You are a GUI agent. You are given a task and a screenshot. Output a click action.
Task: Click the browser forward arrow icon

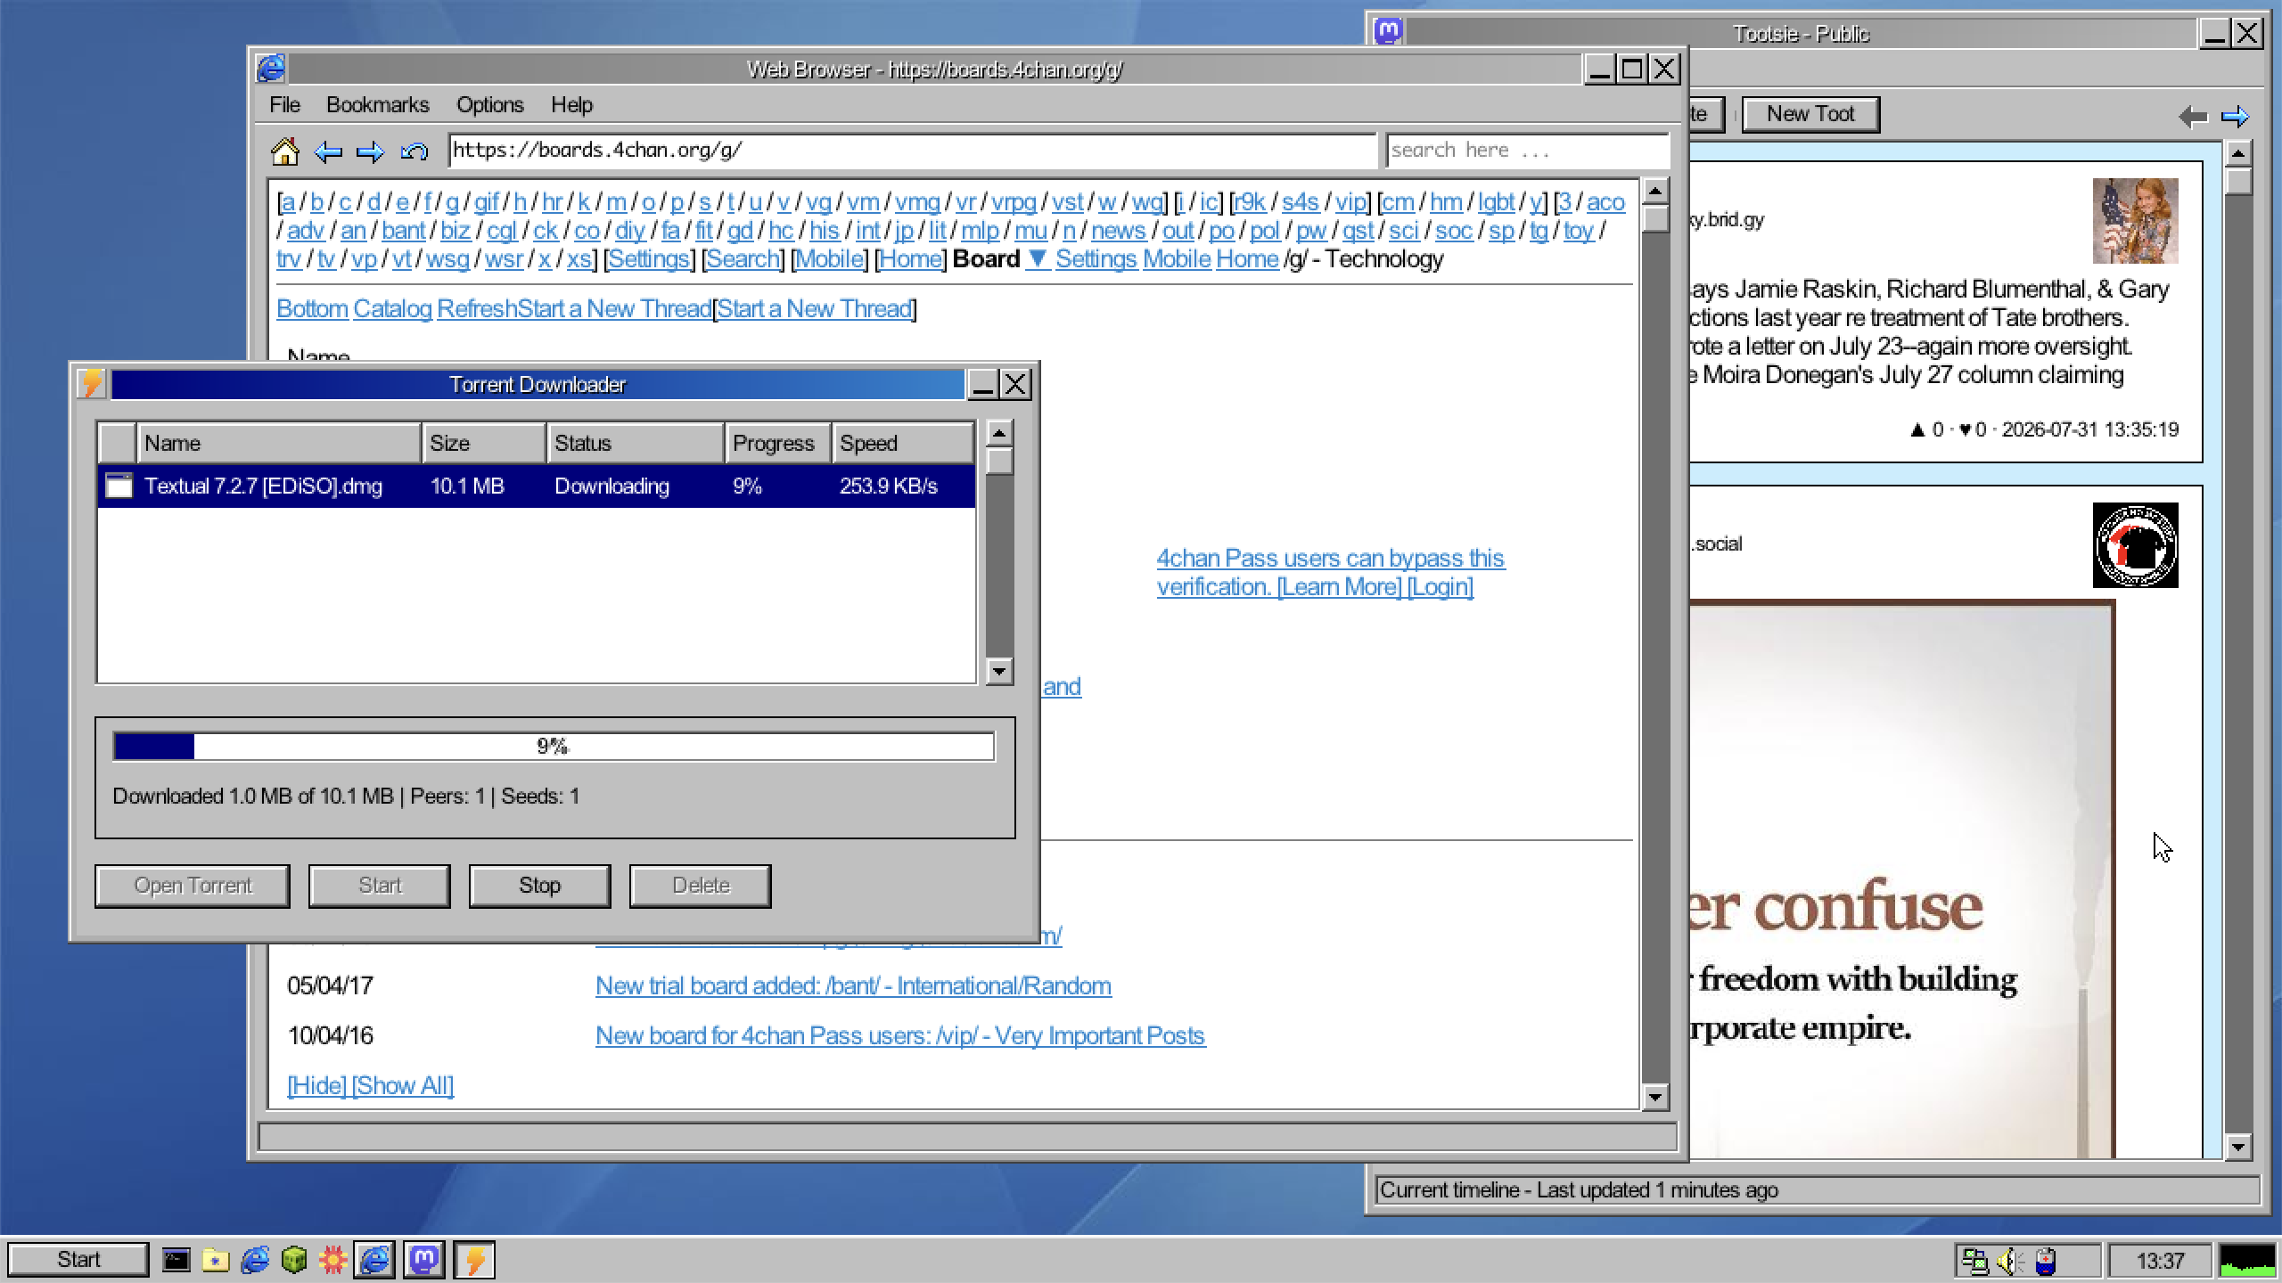[x=370, y=151]
